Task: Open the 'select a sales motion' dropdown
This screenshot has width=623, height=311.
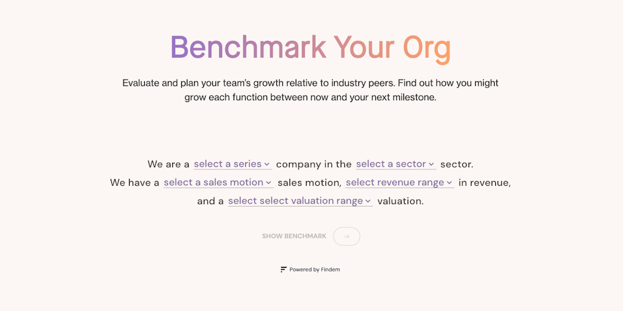Action: pos(214,182)
